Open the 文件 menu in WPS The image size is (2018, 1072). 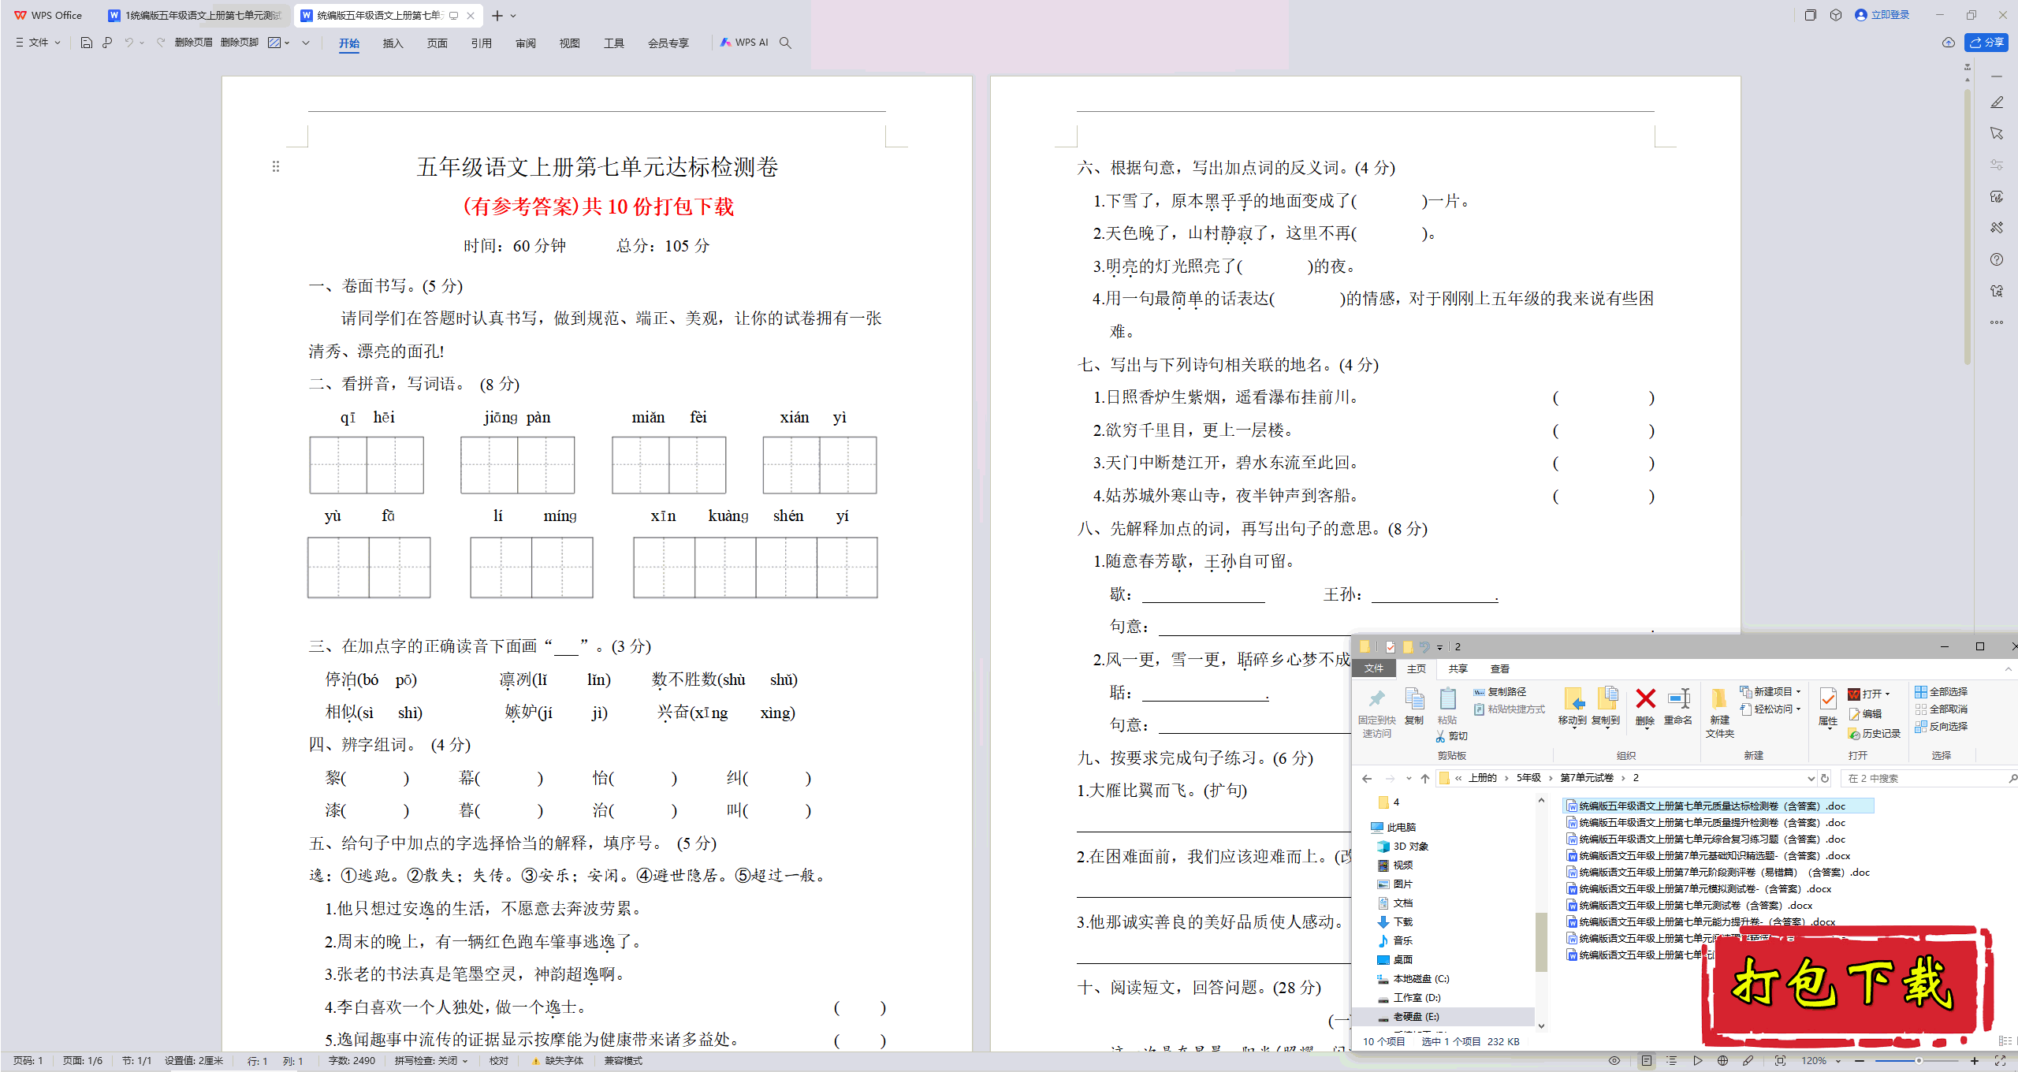pyautogui.click(x=38, y=43)
